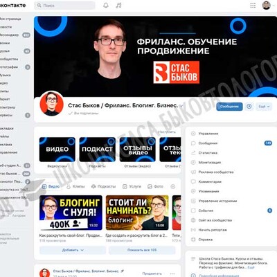
Task: Expand the Добавить dropdown under videos
Action: (x=73, y=250)
